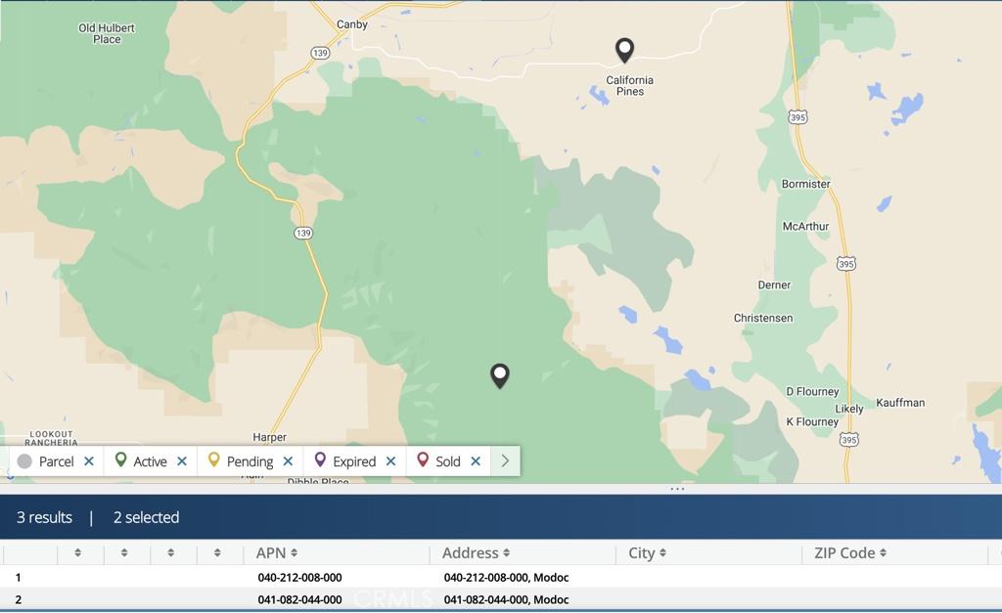Remove the Sold legend filter
This screenshot has height=613, width=1002.
[476, 461]
